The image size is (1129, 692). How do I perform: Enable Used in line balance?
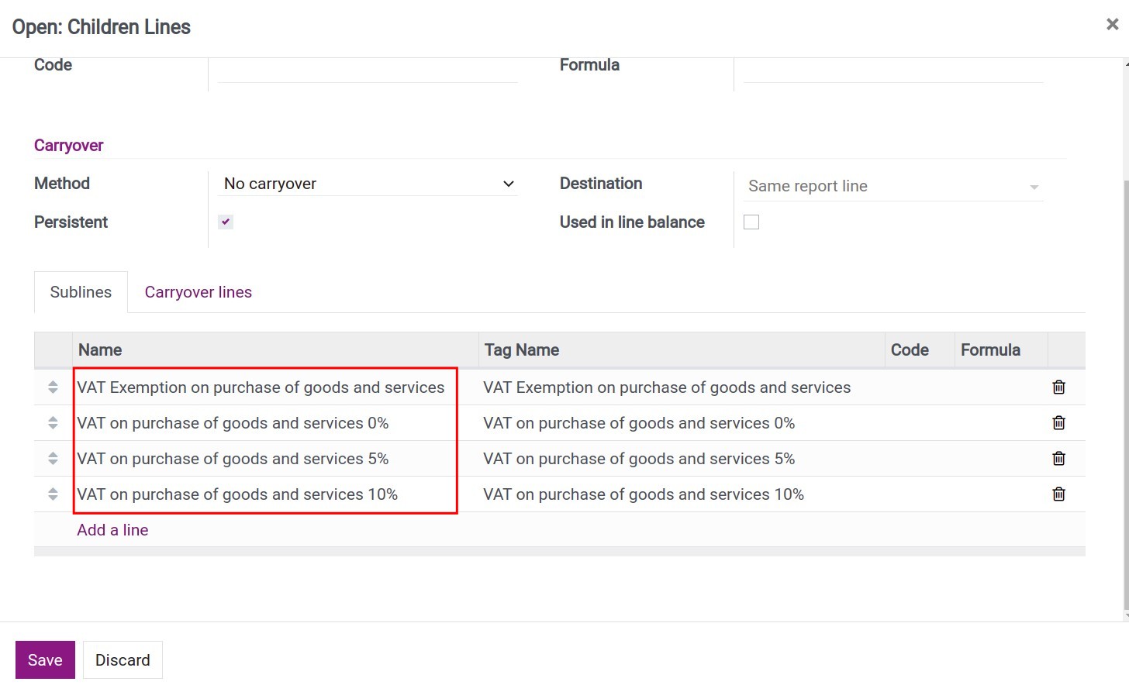coord(751,222)
